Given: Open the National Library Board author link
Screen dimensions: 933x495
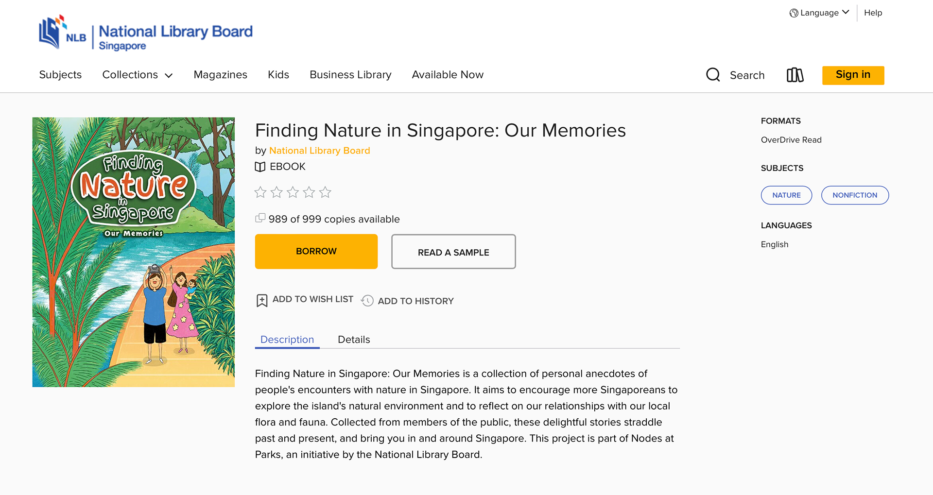Looking at the screenshot, I should click(x=320, y=151).
